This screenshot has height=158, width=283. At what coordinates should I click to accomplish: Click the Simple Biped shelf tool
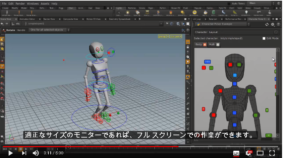click(x=7, y=13)
